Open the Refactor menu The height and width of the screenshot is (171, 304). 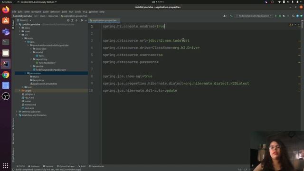coord(55,12)
